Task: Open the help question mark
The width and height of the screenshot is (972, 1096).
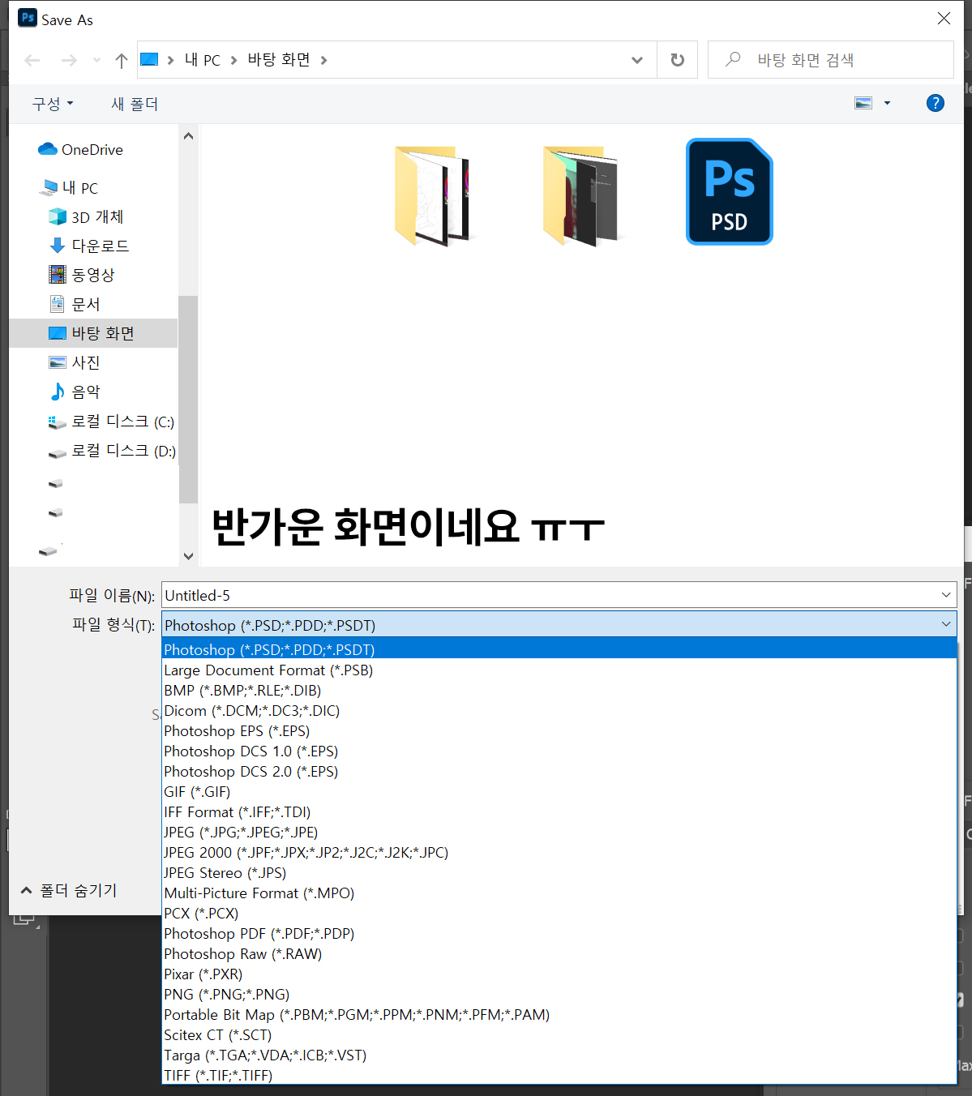Action: [935, 103]
